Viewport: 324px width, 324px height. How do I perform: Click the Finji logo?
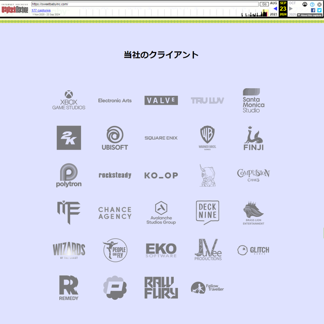pyautogui.click(x=254, y=138)
